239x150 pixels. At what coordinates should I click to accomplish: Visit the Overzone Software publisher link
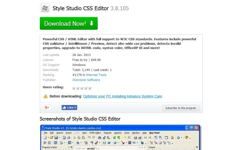click(x=86, y=80)
